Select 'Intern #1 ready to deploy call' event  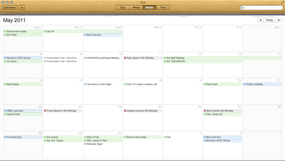pyautogui.click(x=142, y=84)
